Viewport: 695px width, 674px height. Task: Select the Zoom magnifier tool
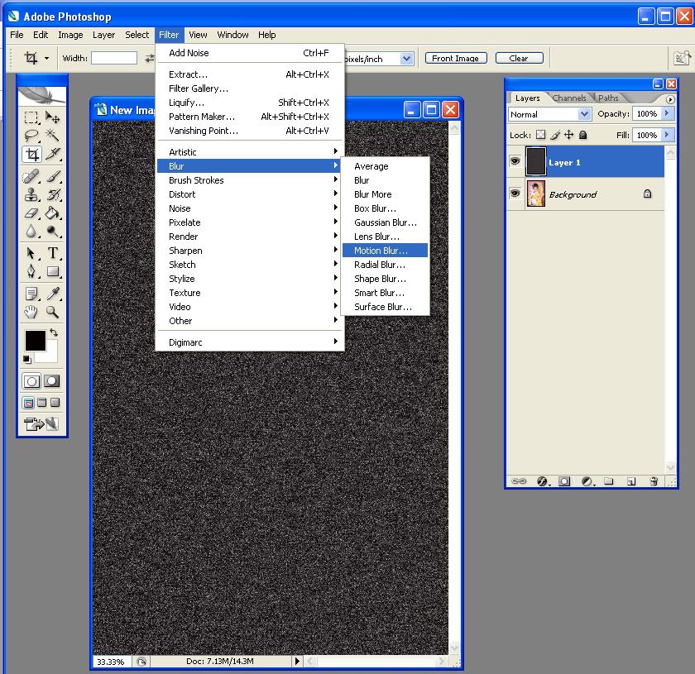53,312
